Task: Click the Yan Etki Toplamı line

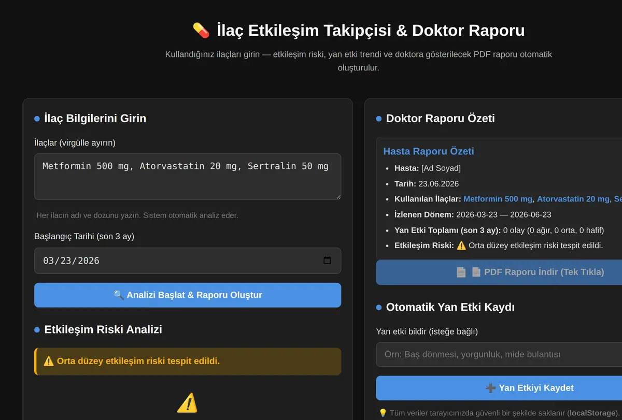Action: click(499, 230)
